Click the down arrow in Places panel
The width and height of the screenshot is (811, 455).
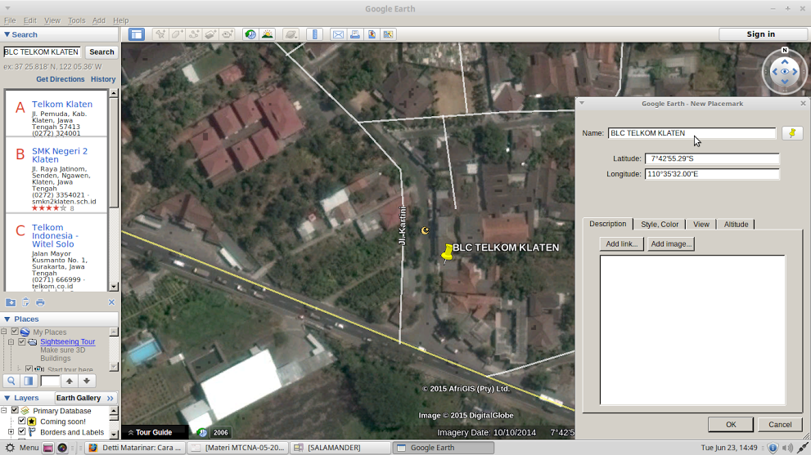[87, 381]
